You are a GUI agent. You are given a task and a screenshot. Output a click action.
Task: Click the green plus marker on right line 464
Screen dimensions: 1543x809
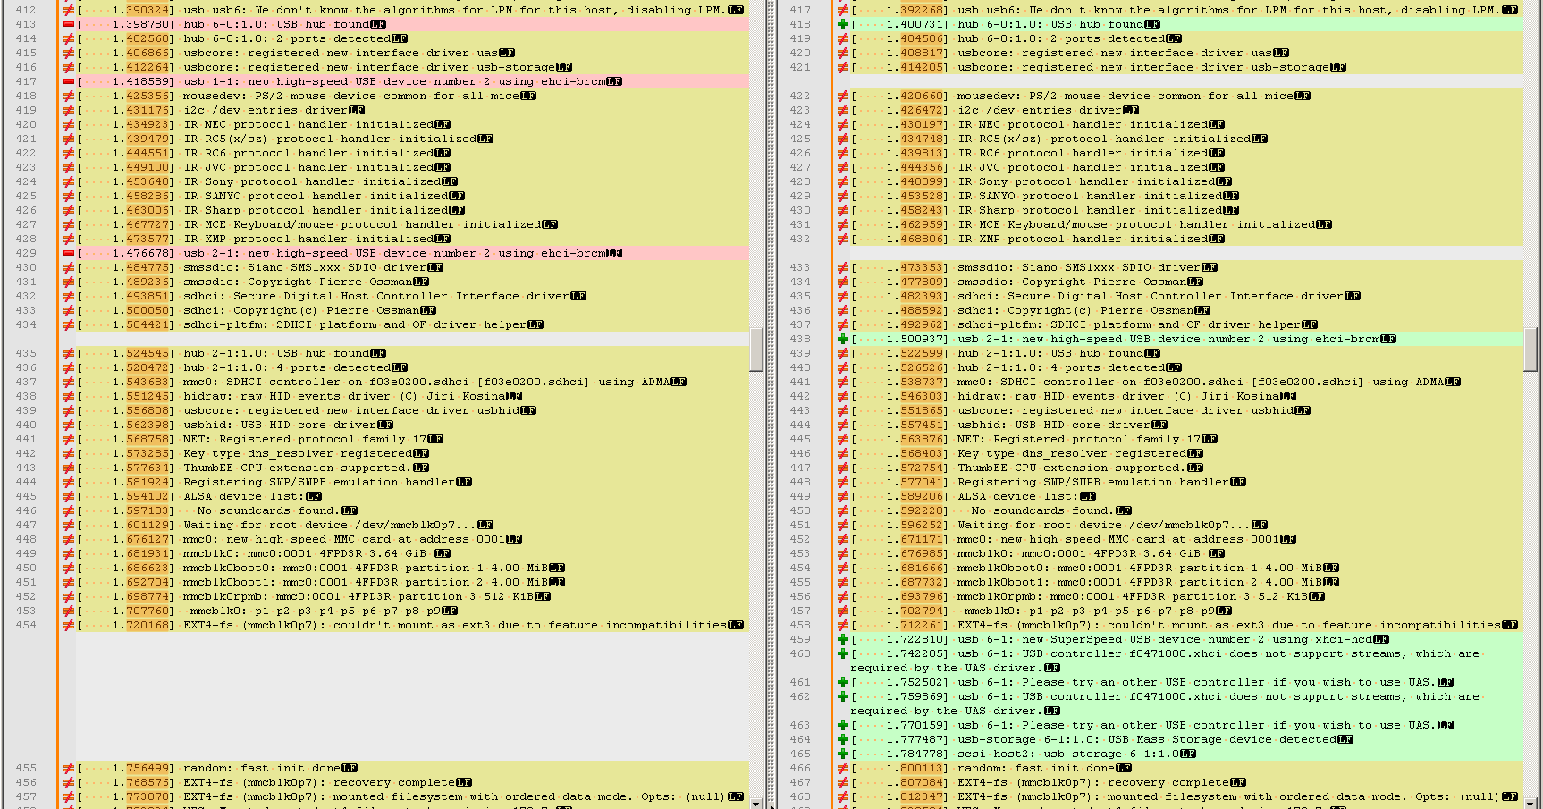click(842, 739)
